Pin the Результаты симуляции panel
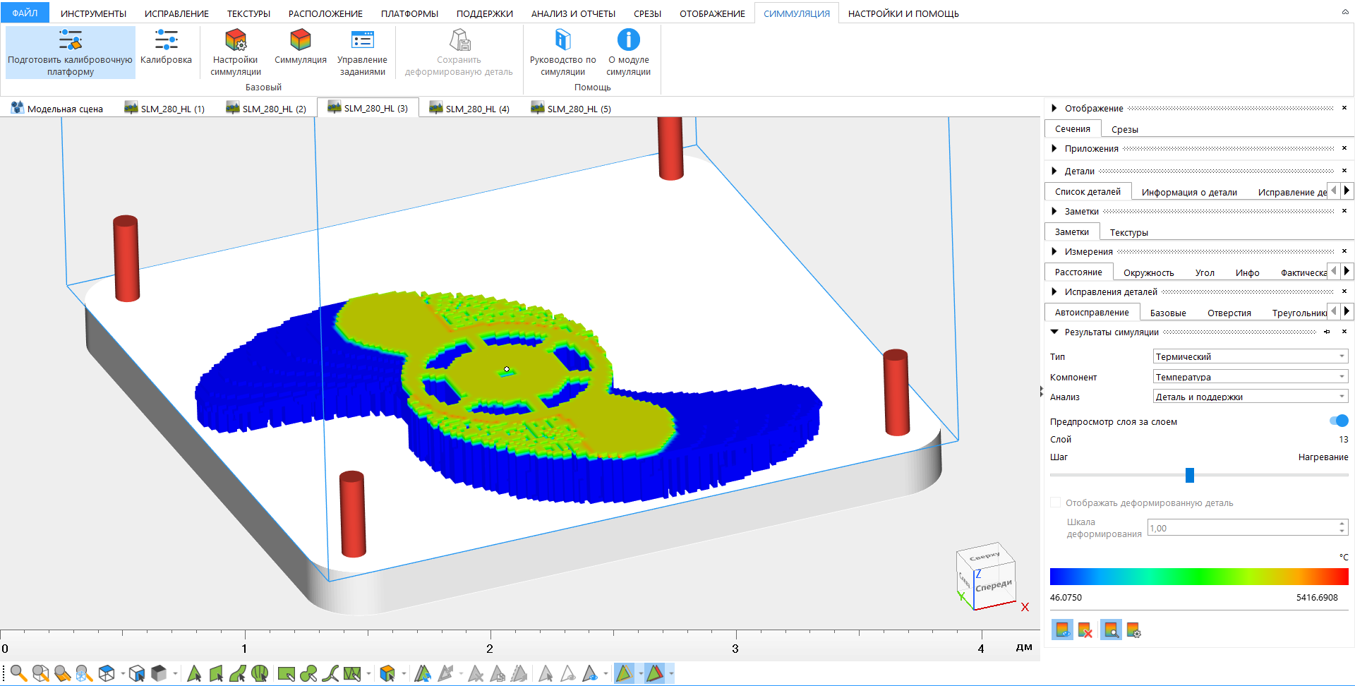The height and width of the screenshot is (686, 1355). [x=1327, y=332]
